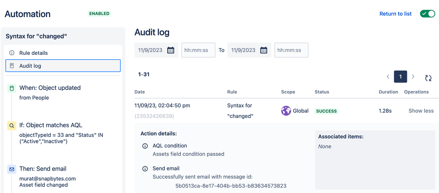This screenshot has width=439, height=193.
Task: Click the AQL condition info icon
Action: [x=145, y=146]
